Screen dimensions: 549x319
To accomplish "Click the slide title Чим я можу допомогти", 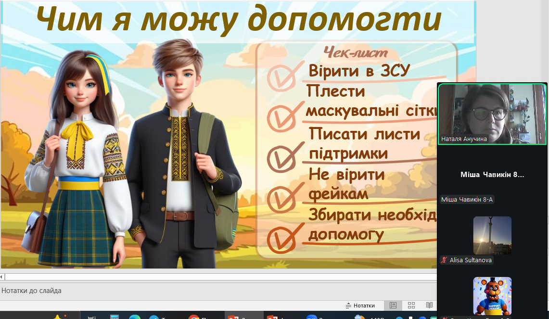I will [x=238, y=19].
